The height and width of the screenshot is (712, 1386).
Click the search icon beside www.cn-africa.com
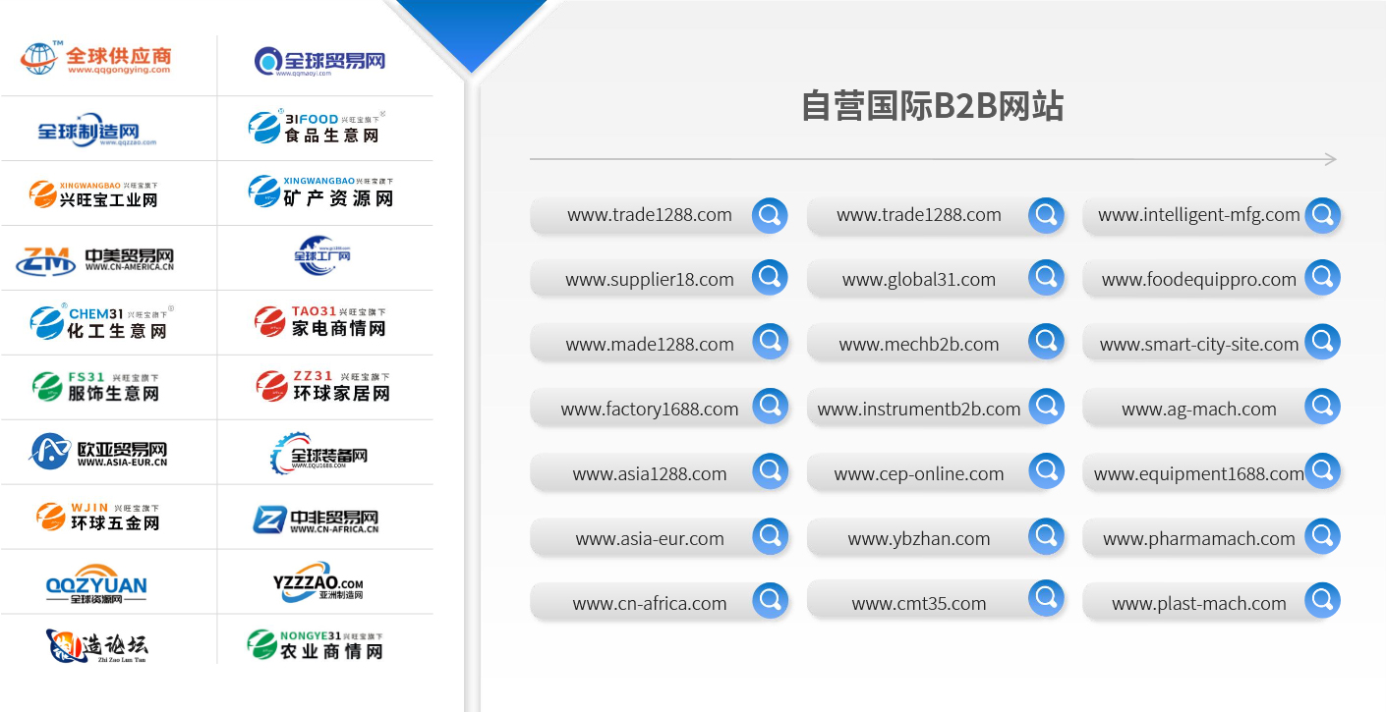point(770,602)
